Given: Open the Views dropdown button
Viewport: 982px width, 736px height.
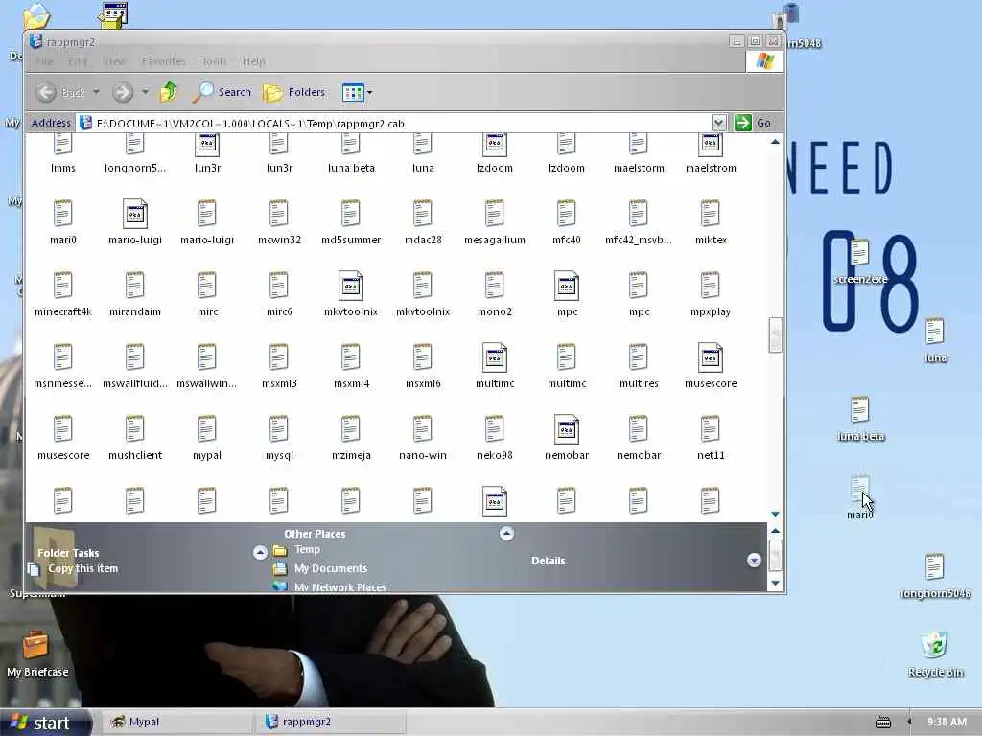Looking at the screenshot, I should click(357, 93).
